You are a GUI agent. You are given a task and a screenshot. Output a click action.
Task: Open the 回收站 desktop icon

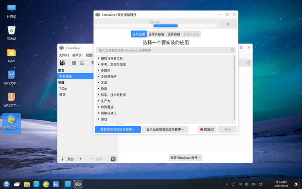[11, 33]
